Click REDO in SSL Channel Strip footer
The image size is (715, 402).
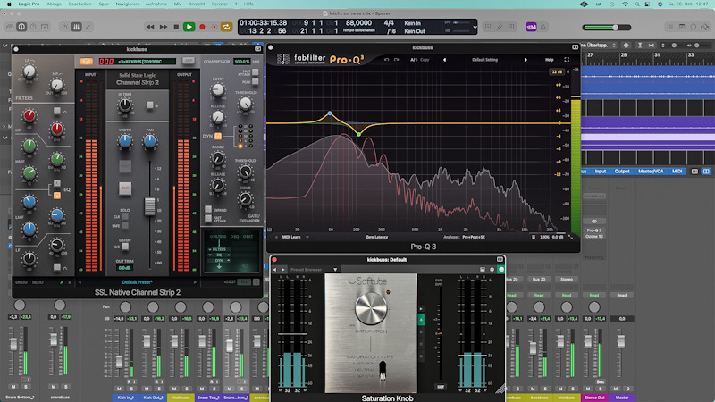point(38,282)
